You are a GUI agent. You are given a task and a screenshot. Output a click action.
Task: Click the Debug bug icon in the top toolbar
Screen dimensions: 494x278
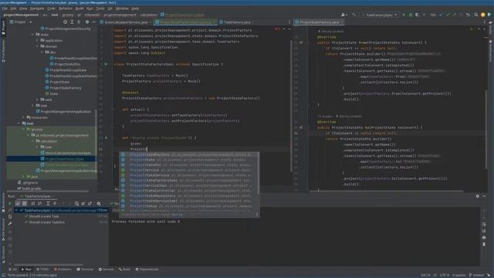411,15
